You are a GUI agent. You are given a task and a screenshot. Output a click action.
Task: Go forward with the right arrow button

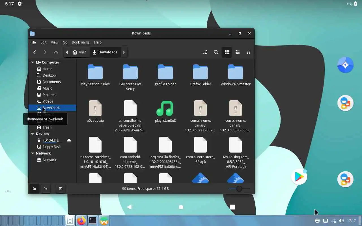coord(45,52)
